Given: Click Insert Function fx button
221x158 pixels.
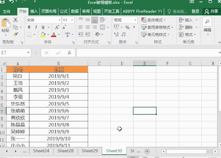Looking at the screenshot, I should point(69,53).
